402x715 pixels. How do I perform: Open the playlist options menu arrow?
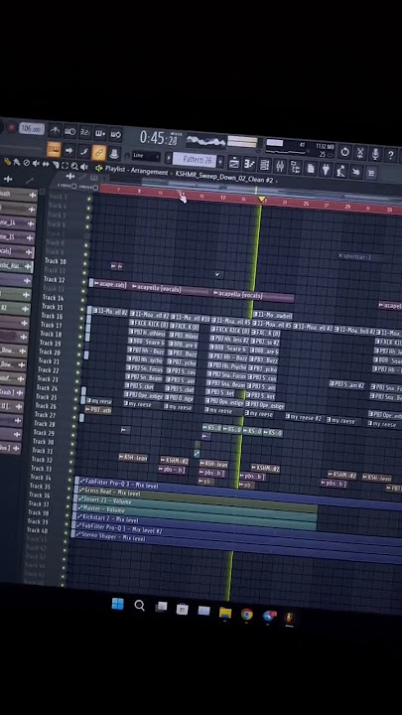coord(99,168)
